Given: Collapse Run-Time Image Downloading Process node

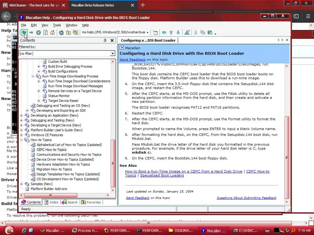Looking at the screenshot, I should tap(33, 76).
